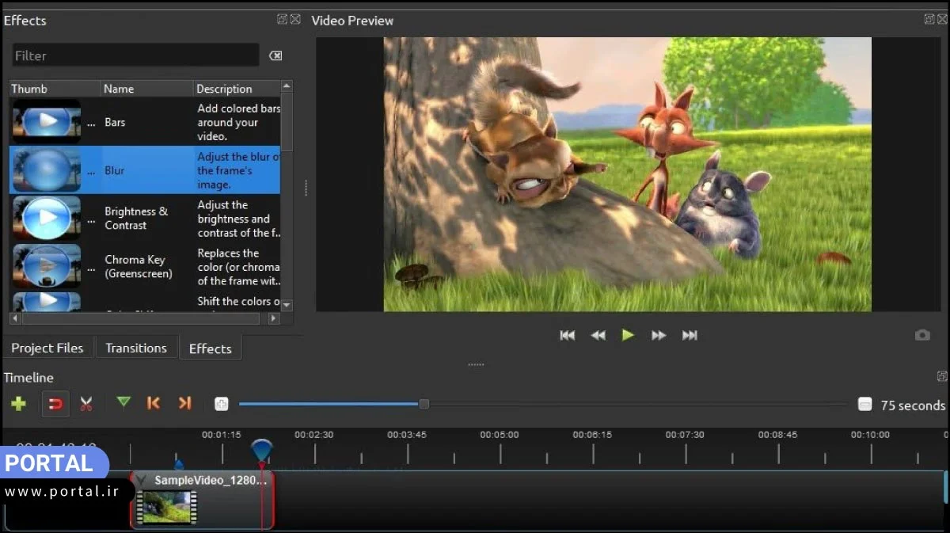This screenshot has height=533, width=950.
Task: Jump to start of video
Action: click(567, 336)
